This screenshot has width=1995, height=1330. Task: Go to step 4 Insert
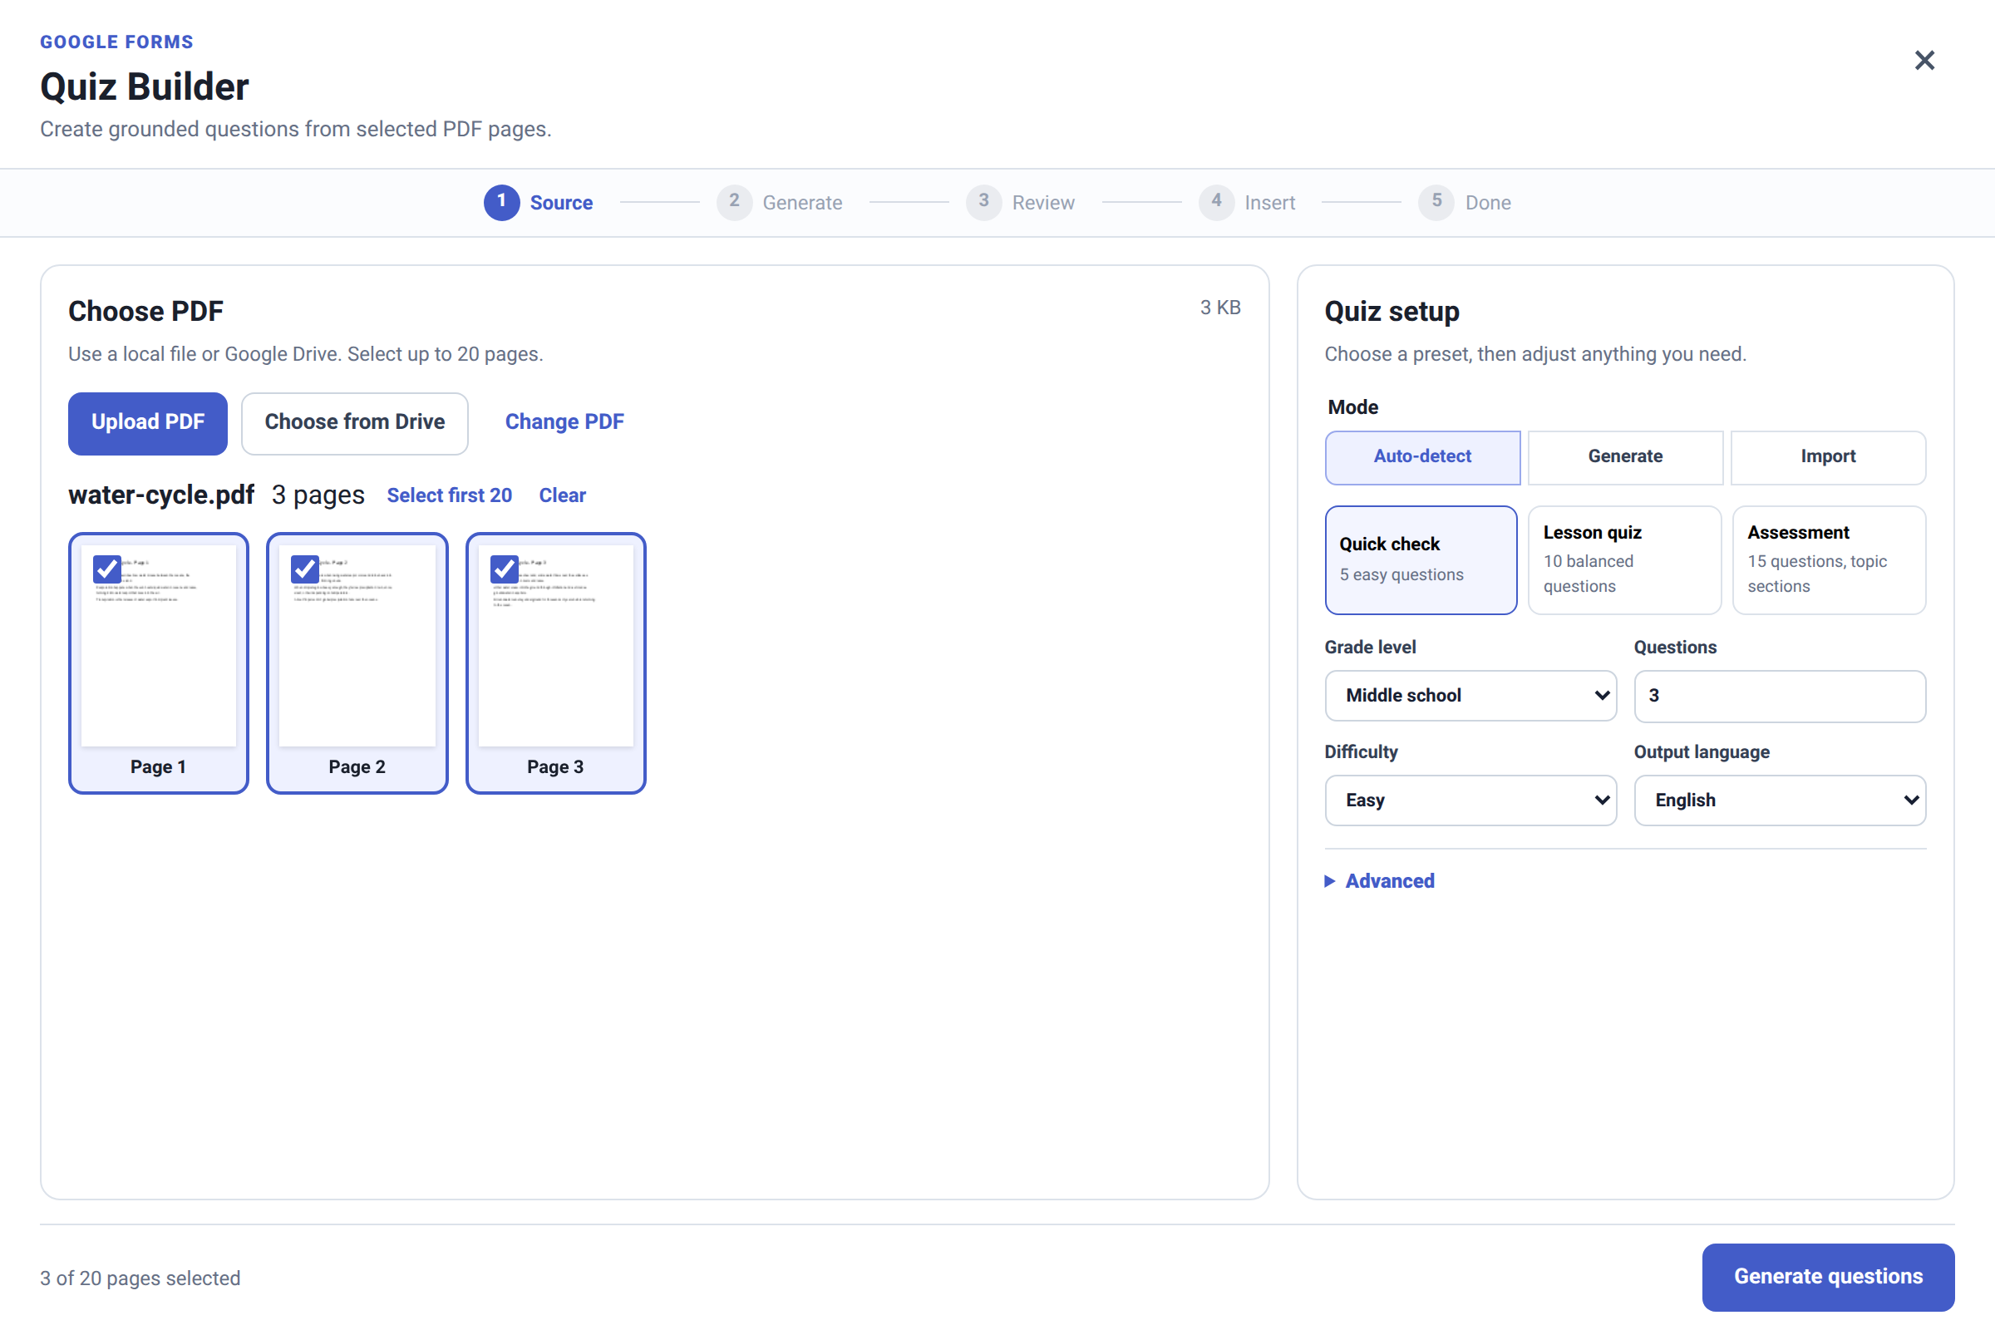1247,203
